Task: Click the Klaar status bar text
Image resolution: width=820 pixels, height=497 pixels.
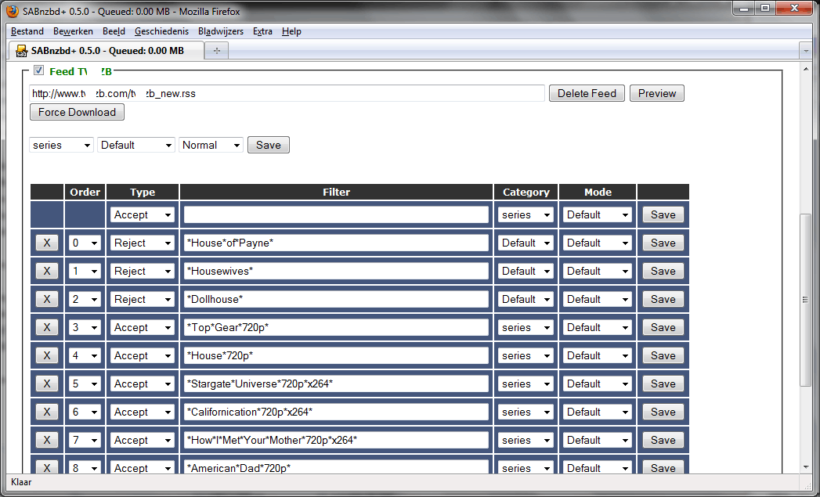Action: (21, 482)
